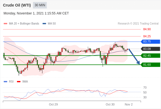The width and height of the screenshot is (161, 109).
Task: Click the RSI 70 level label
Action: pyautogui.click(x=145, y=87)
